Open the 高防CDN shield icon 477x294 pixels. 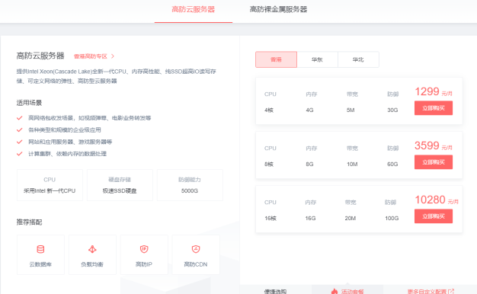[x=196, y=249]
